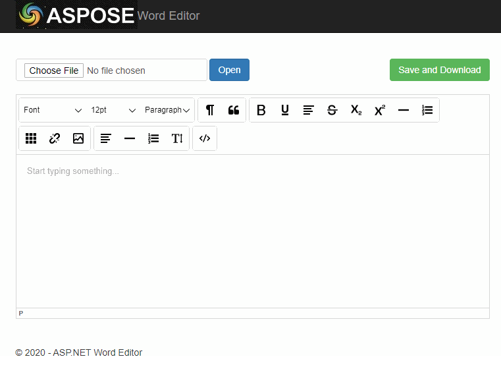Viewport: 501px width, 392px height.
Task: Click the Word Editor header link
Action: pyautogui.click(x=169, y=16)
